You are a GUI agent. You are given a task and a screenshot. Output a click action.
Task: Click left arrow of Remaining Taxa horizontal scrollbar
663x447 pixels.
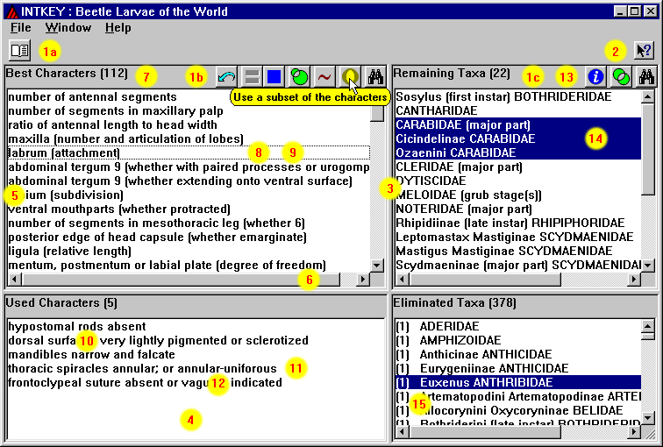point(403,279)
